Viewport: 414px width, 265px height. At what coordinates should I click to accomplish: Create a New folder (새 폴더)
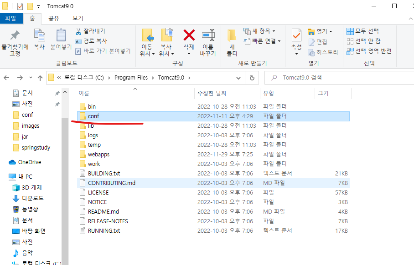(x=232, y=43)
